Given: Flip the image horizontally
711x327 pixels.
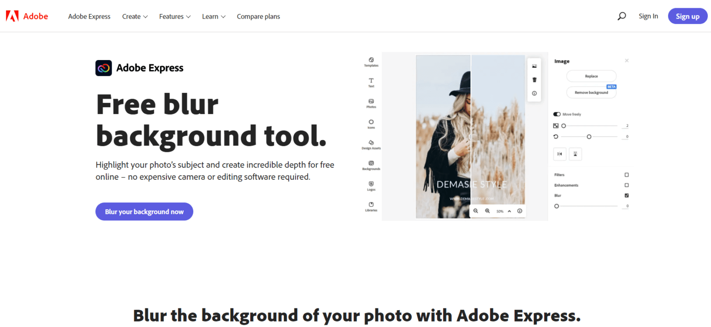Looking at the screenshot, I should (560, 154).
